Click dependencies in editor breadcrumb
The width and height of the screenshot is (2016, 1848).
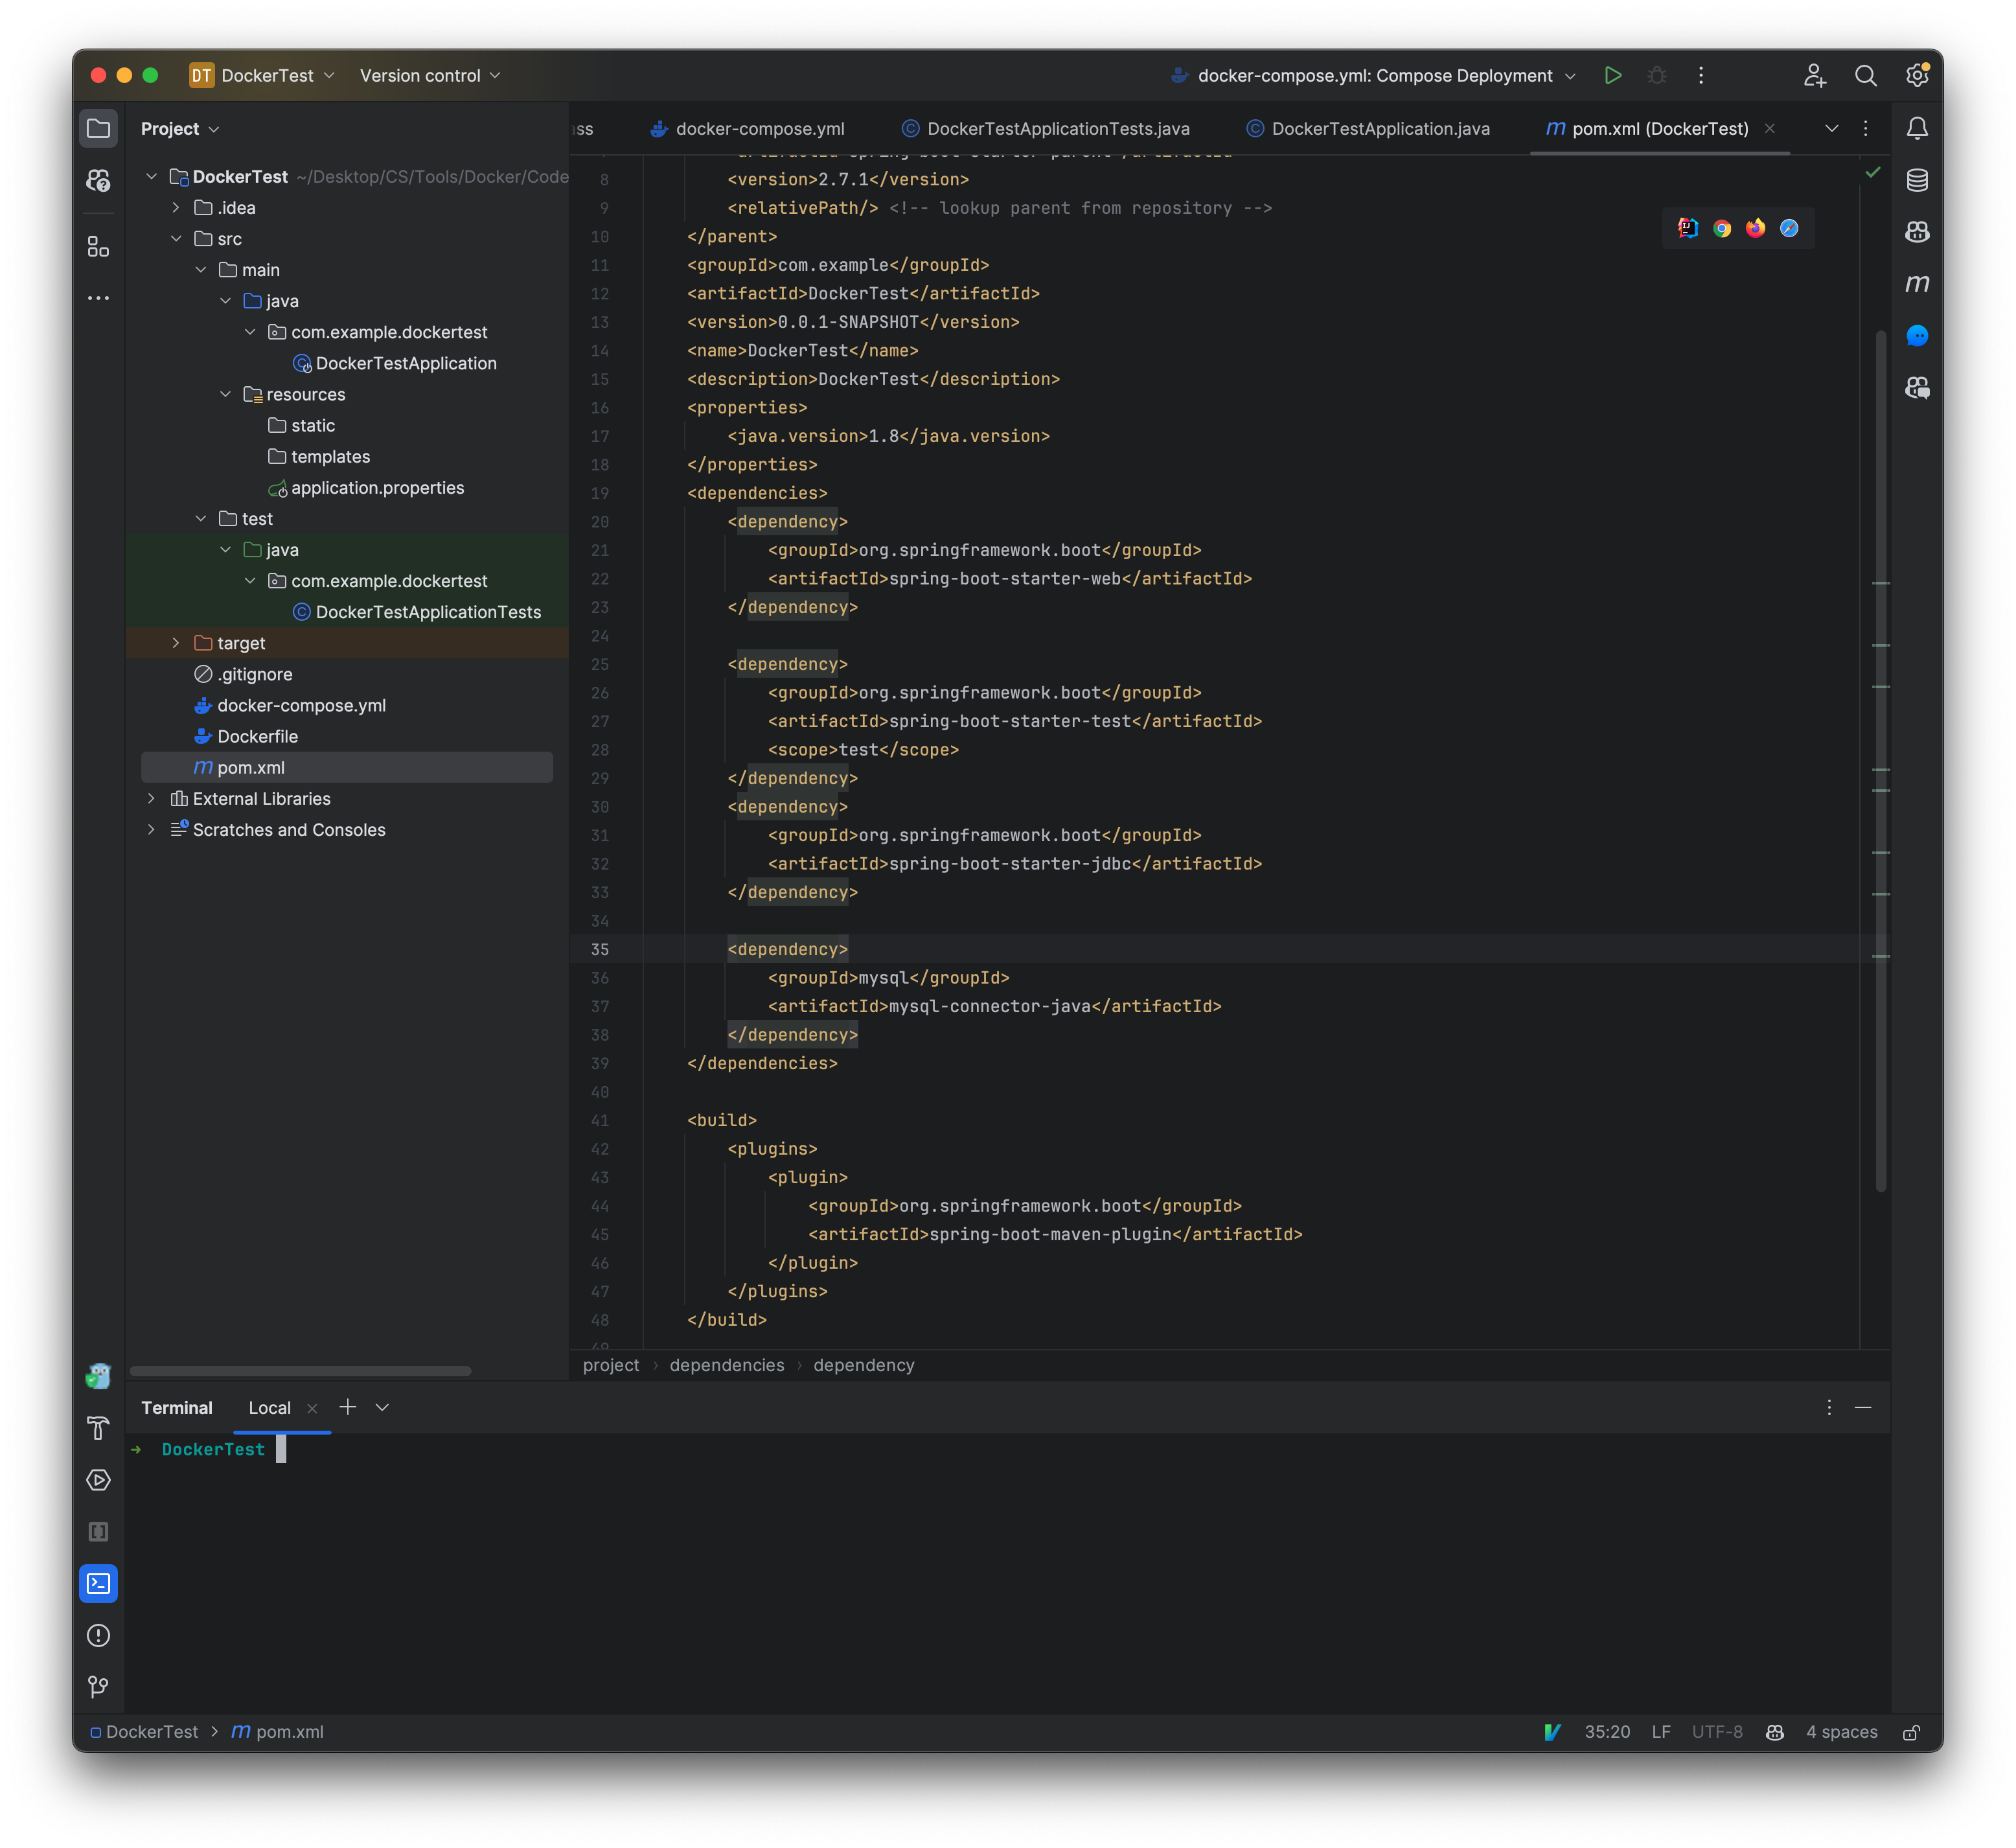pos(727,1366)
